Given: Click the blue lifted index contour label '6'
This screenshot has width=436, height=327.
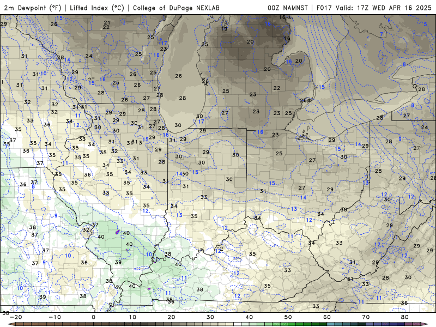Looking at the screenshot, I should point(389,21).
